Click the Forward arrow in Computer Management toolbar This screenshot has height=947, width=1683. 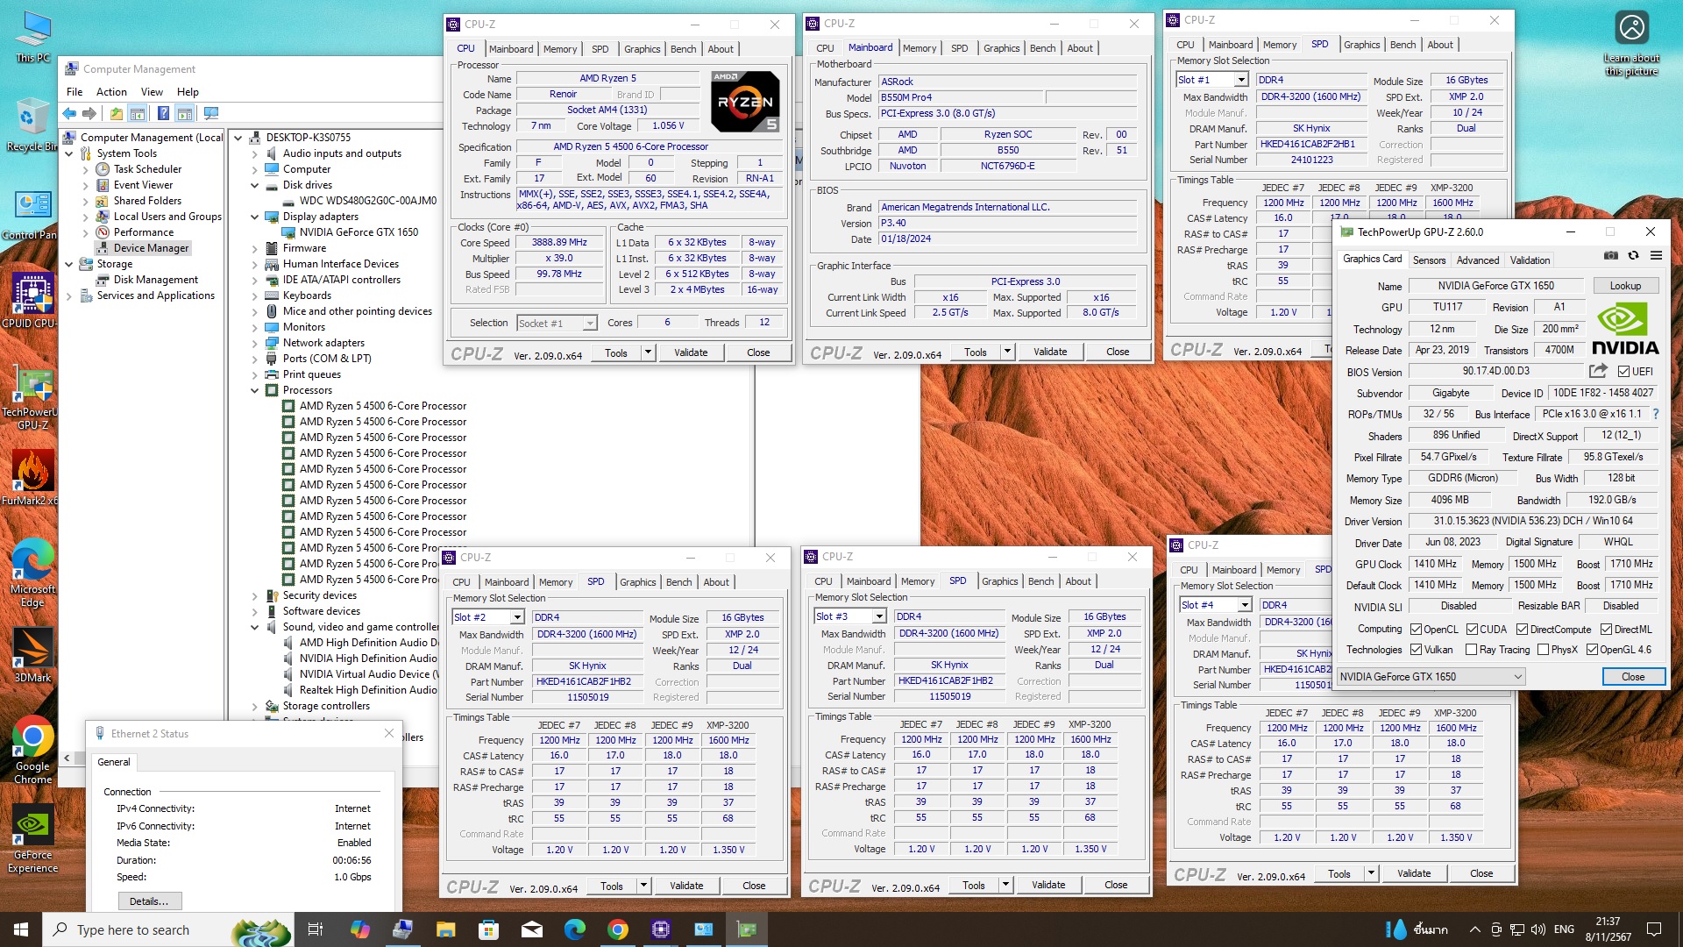pyautogui.click(x=89, y=113)
